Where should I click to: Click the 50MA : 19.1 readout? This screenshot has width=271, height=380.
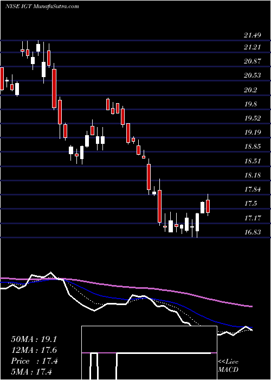click(34, 339)
